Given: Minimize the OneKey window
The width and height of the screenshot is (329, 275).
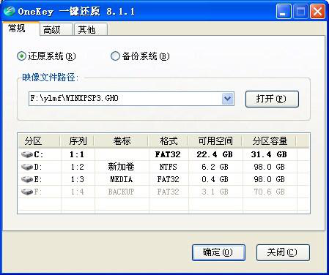Looking at the screenshot, I should (x=284, y=11).
